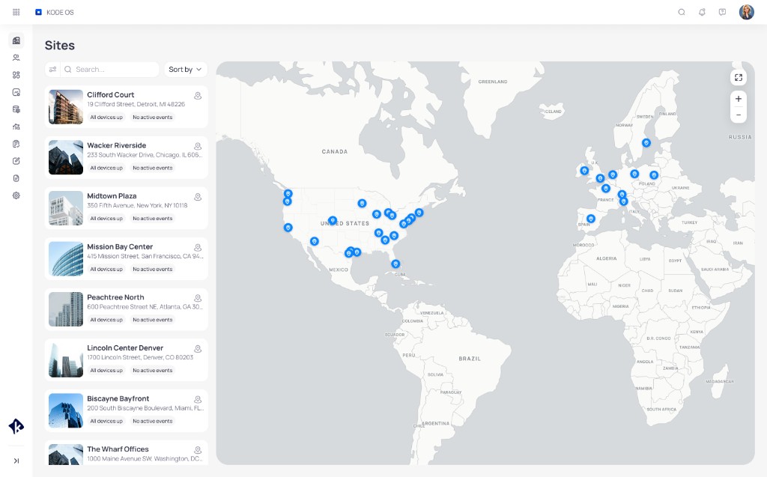The width and height of the screenshot is (767, 477).
Task: Open the Wacker Riverside building thumbnail
Action: click(x=66, y=157)
